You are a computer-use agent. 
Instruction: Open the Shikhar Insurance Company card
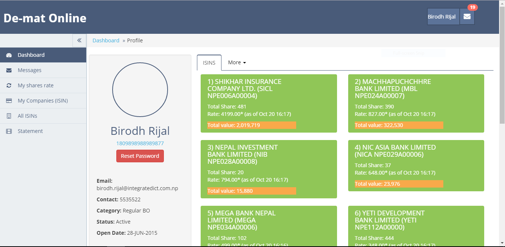[269, 103]
